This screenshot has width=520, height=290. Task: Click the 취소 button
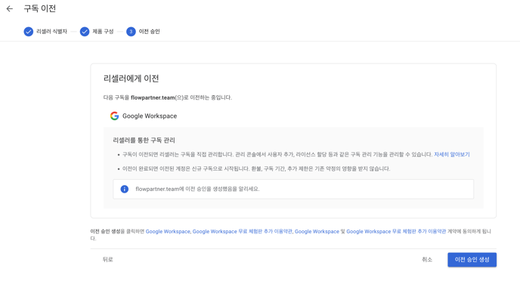427,260
